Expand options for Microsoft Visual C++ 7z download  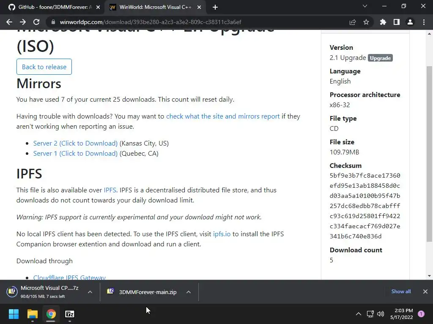click(x=90, y=292)
